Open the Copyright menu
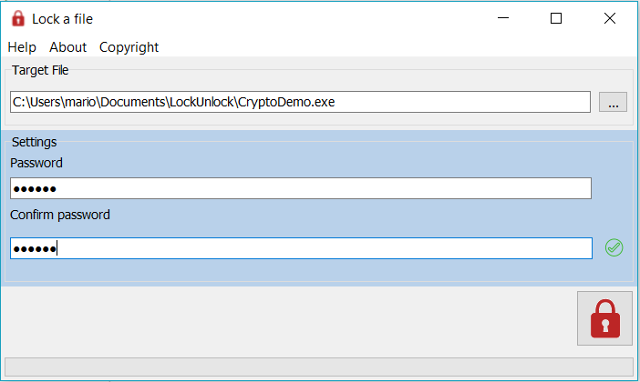 129,47
